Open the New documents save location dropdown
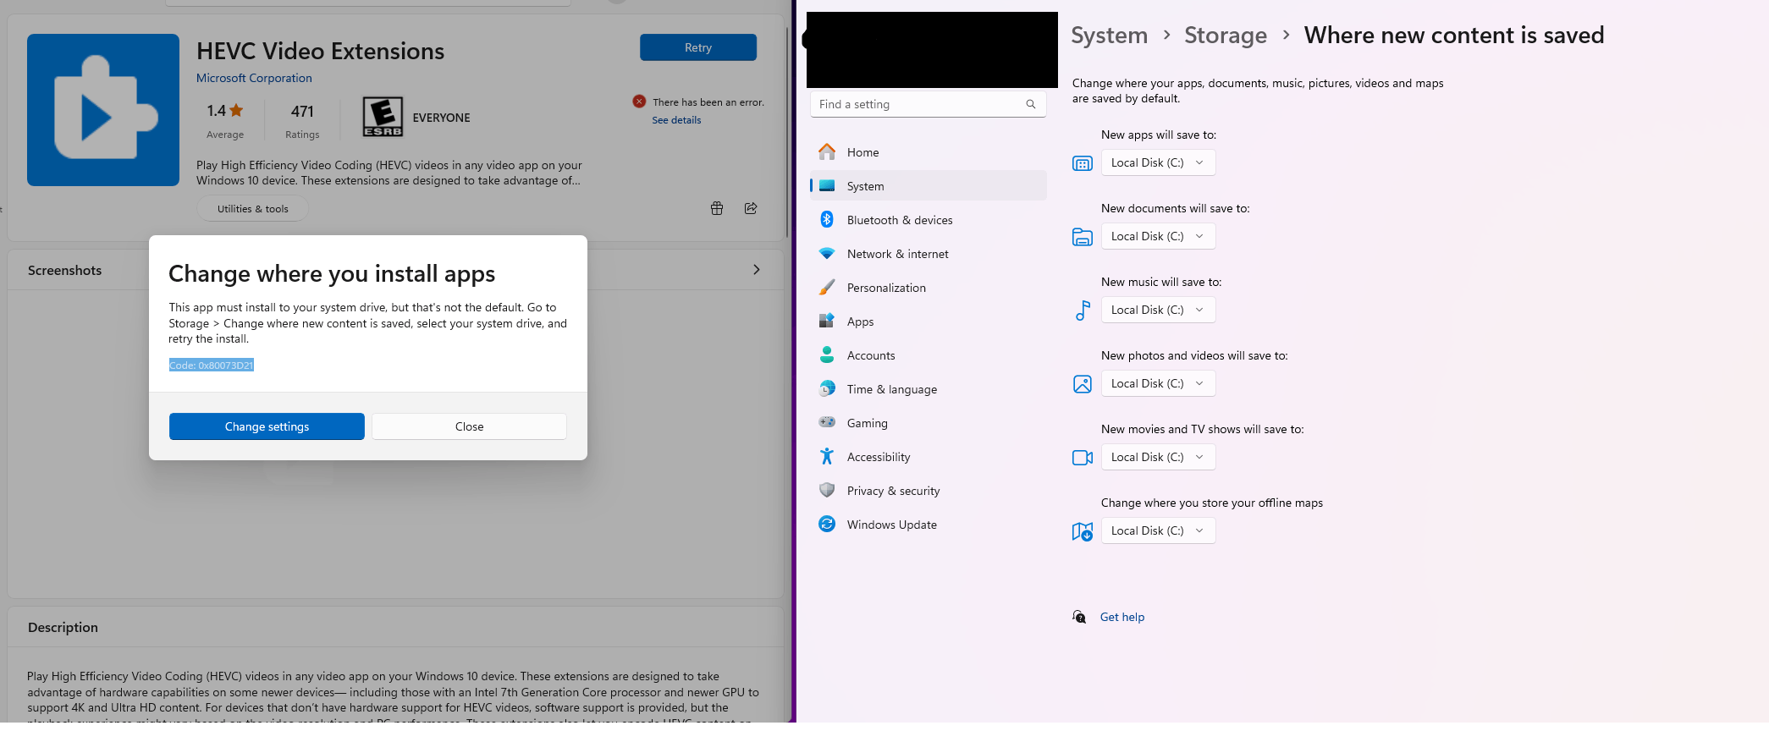 coord(1158,236)
